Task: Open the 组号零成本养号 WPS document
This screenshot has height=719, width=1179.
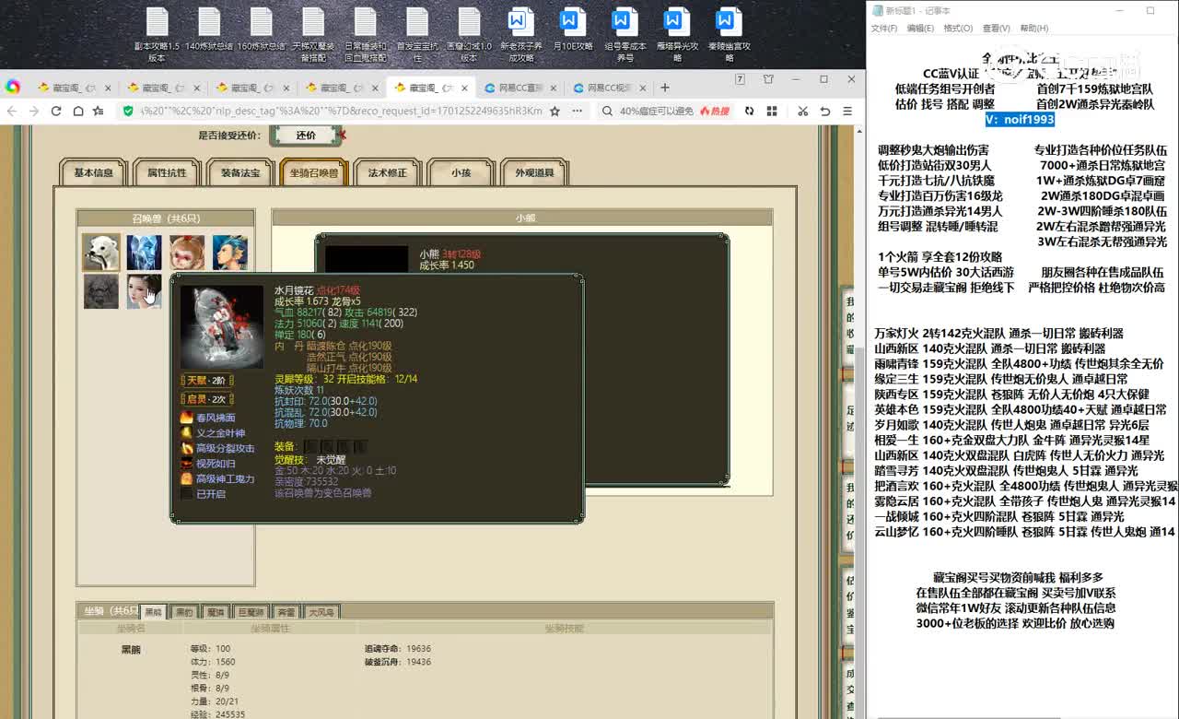Action: (625, 35)
